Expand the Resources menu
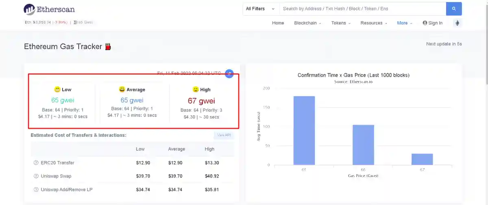 tap(374, 23)
